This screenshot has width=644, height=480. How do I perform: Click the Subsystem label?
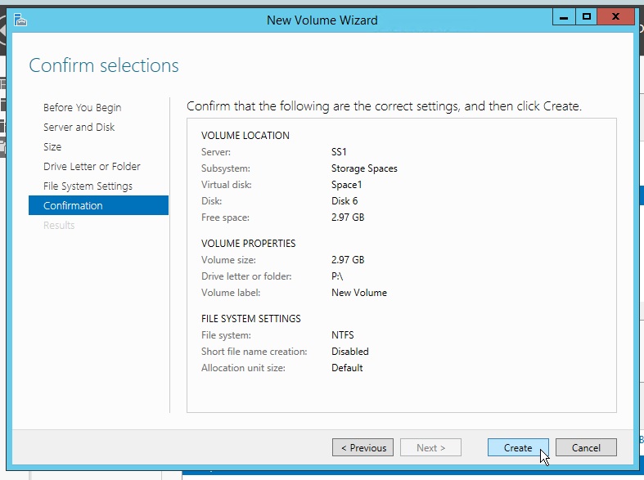click(226, 168)
